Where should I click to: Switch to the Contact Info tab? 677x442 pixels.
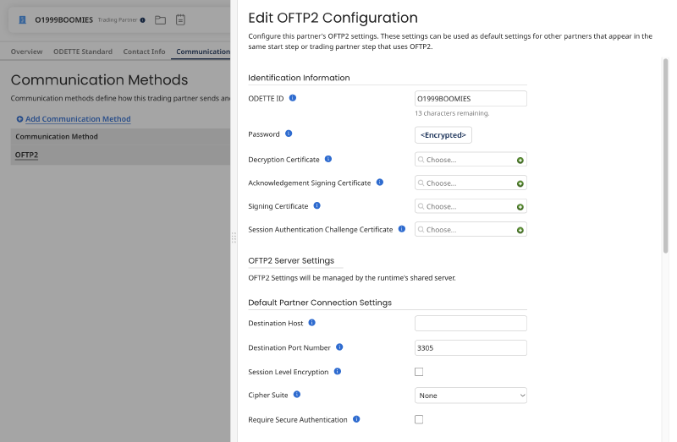point(144,52)
